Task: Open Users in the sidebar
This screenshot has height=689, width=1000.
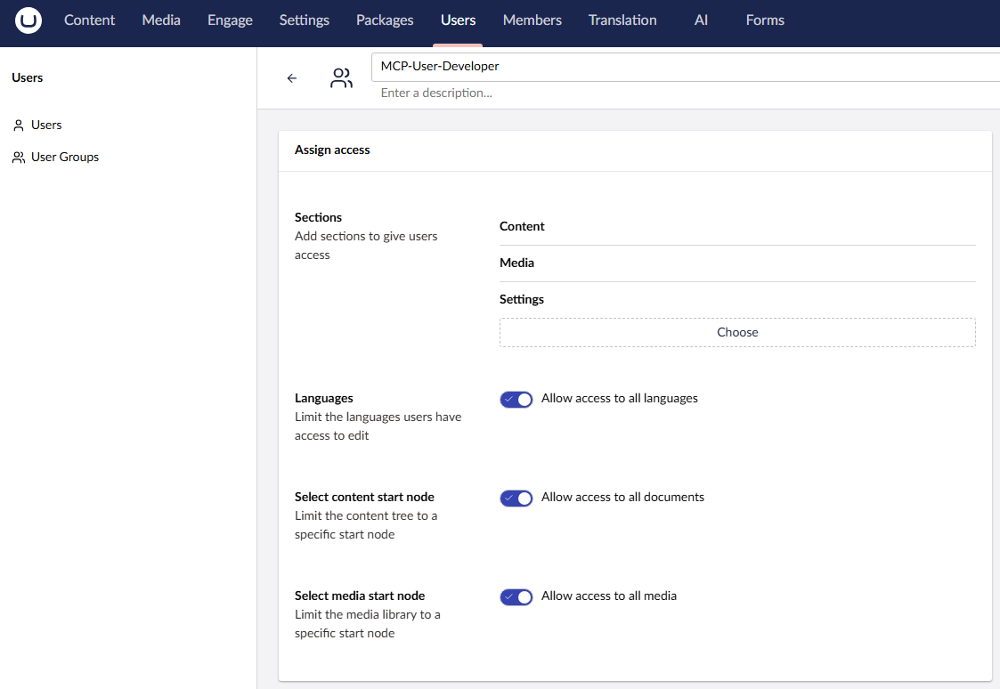Action: [x=46, y=125]
